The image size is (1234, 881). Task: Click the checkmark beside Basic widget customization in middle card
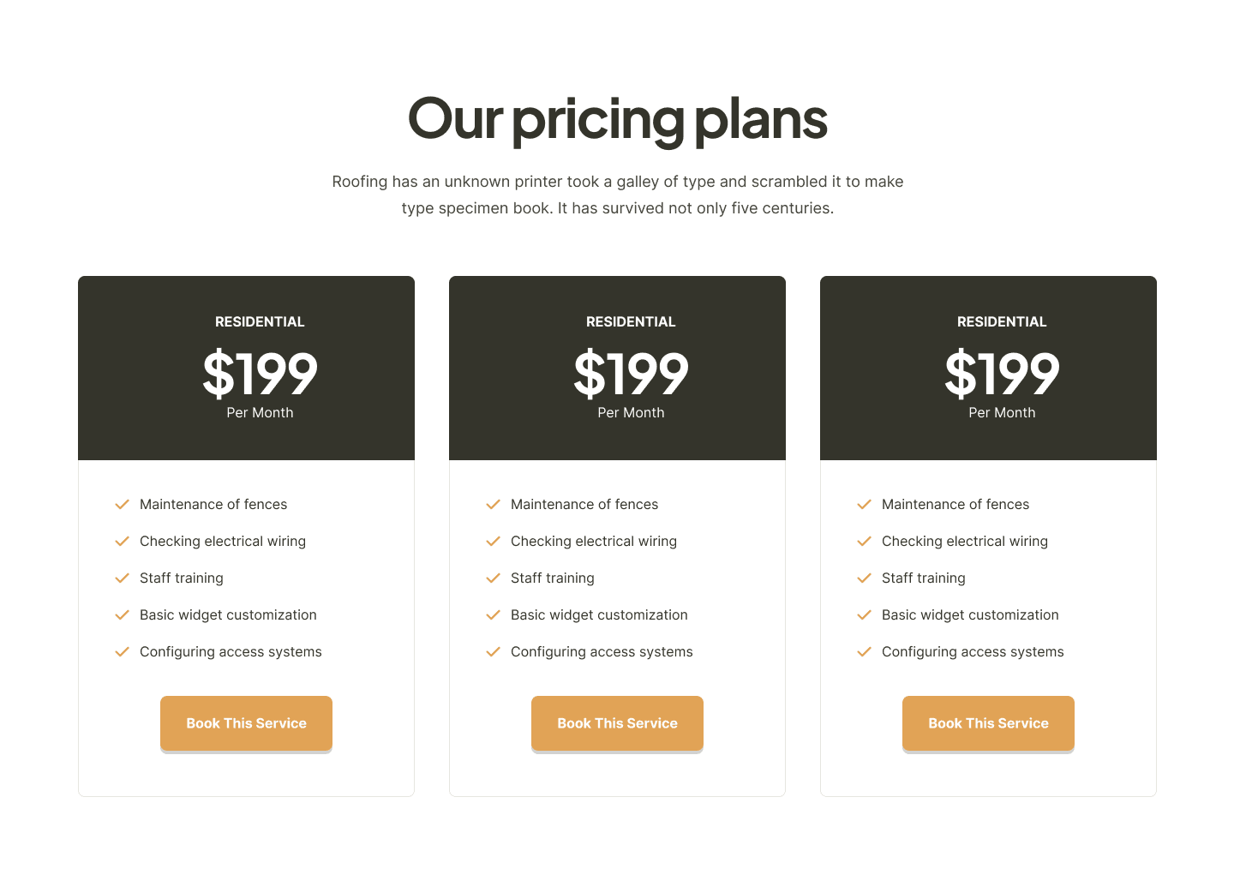[494, 615]
